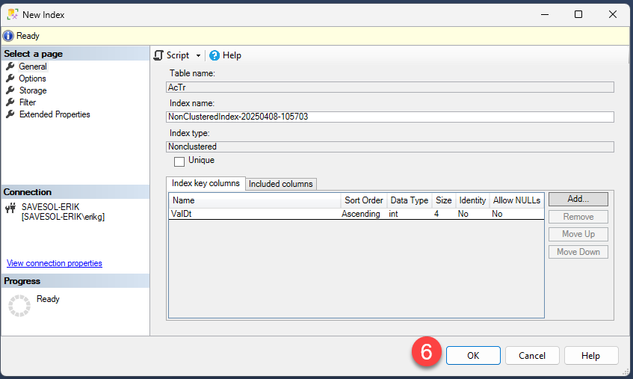Click the Script toolbar icon

(158, 55)
